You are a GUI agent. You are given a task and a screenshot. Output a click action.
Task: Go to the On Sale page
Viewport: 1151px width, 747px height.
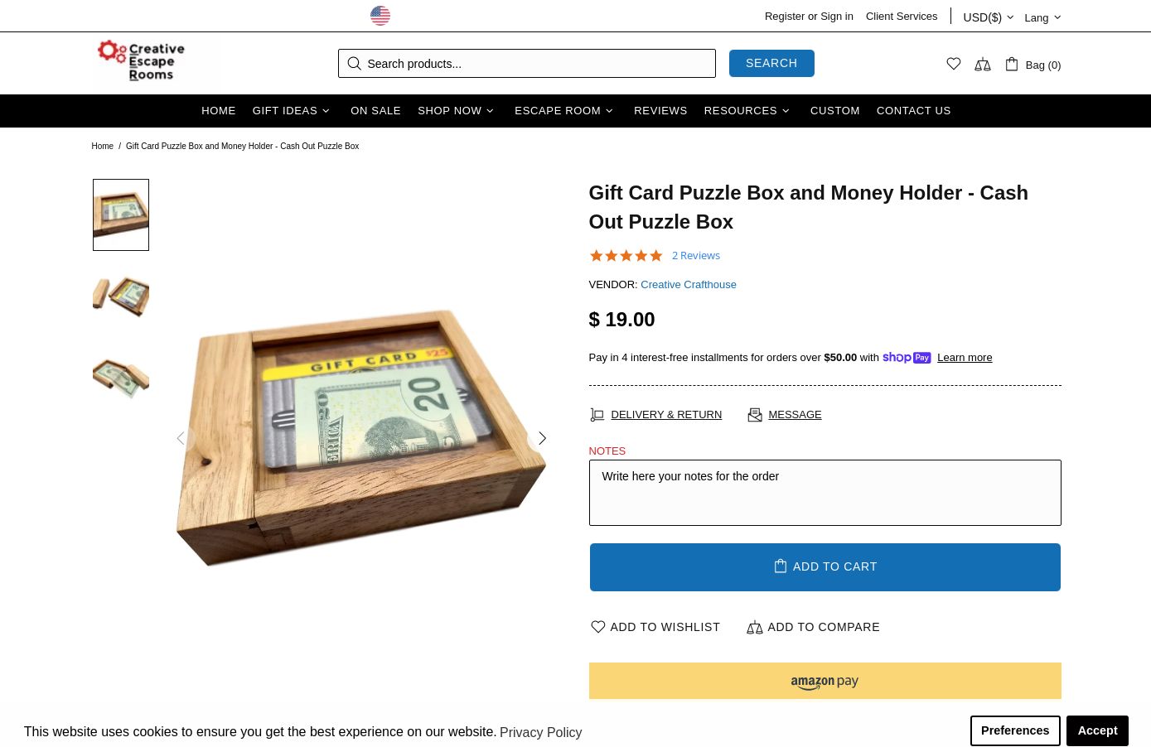point(375,111)
